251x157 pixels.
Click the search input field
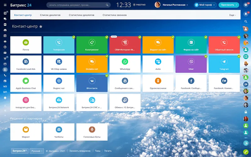point(77,5)
